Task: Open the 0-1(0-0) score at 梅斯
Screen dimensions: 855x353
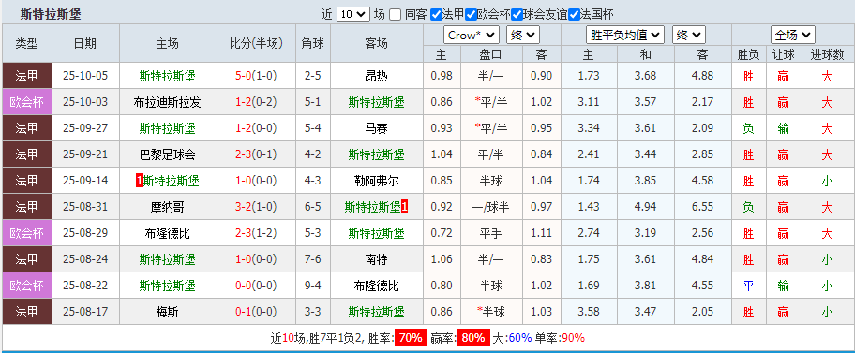Action: 257,312
